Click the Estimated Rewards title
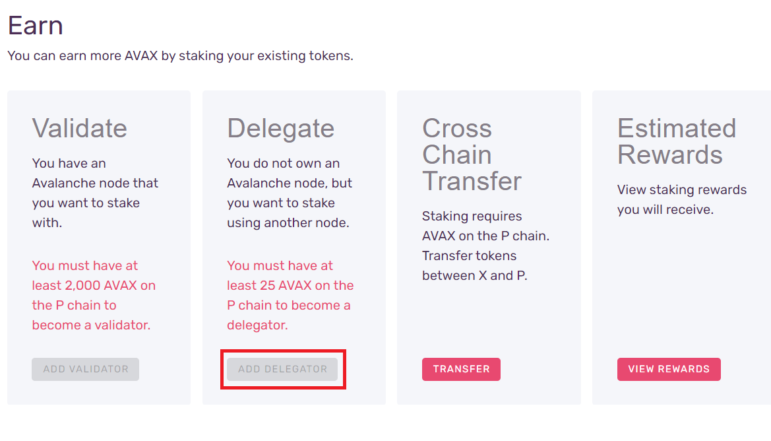Viewport: 771px width, 441px height. (677, 141)
